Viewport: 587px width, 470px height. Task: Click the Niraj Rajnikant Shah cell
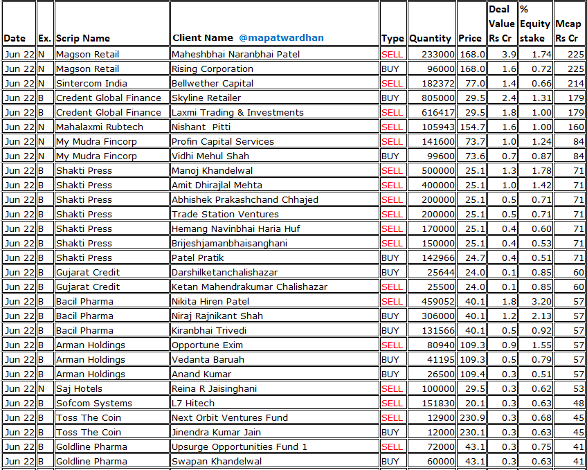click(274, 316)
